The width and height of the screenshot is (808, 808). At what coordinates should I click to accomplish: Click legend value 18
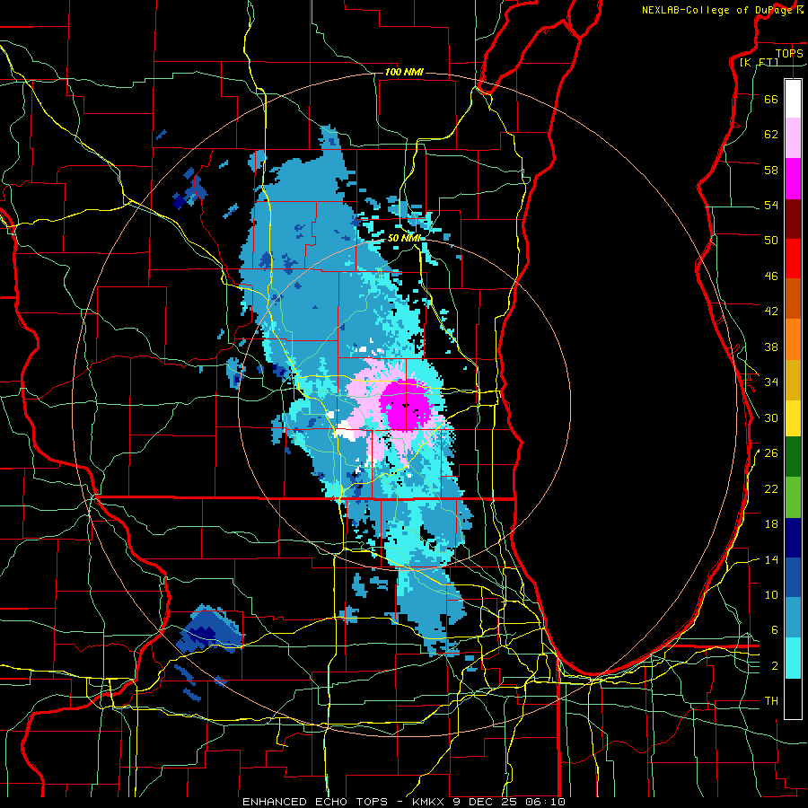tap(771, 524)
